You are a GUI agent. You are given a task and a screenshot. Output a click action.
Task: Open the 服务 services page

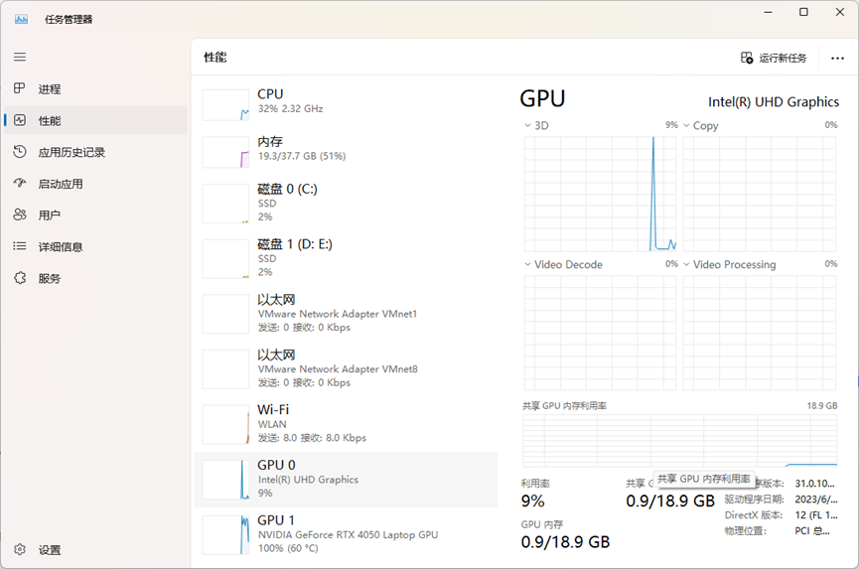(x=95, y=278)
